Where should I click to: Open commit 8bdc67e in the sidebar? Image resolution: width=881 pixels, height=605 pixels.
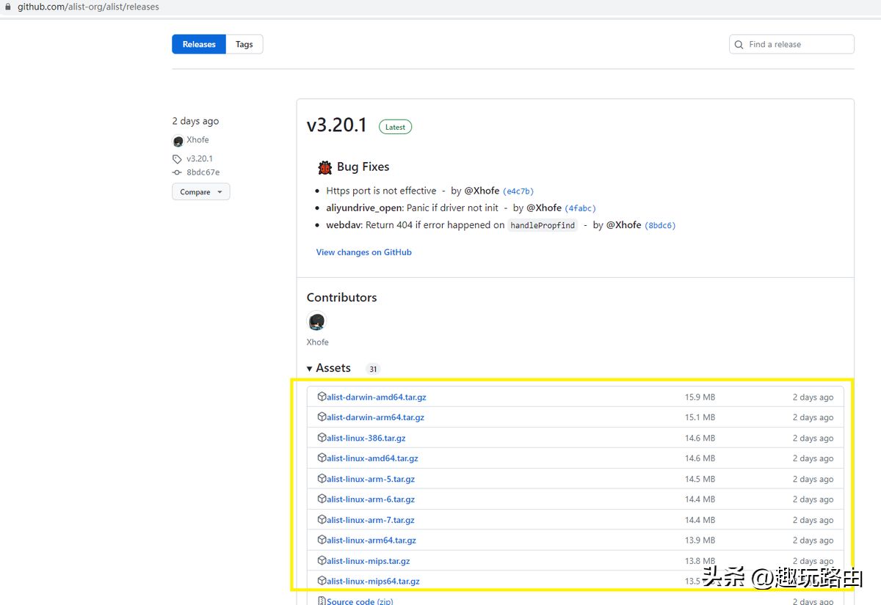click(203, 172)
